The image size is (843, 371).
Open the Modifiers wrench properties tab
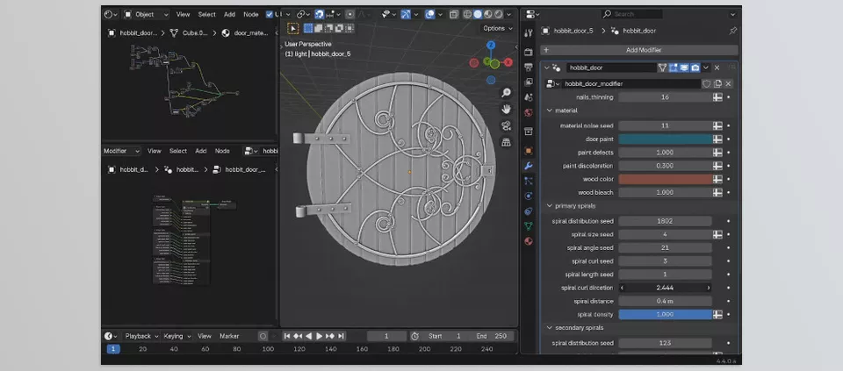529,166
